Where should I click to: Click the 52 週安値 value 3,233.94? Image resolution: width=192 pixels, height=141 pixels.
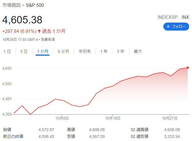coord(172,136)
